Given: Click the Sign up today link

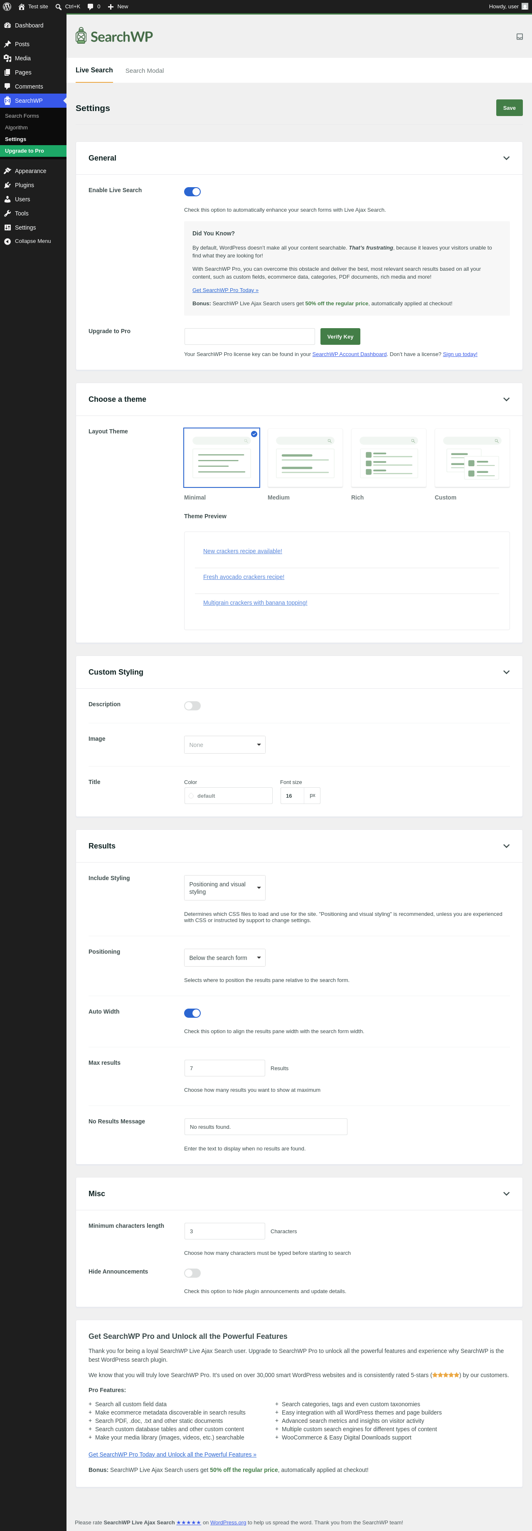Looking at the screenshot, I should click(460, 354).
